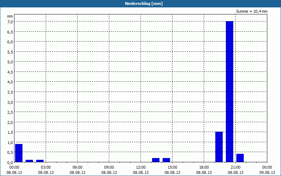This screenshot has height=176, width=281.
Task: Click the 08.08.13 date under 06:00
Action: click(77, 172)
